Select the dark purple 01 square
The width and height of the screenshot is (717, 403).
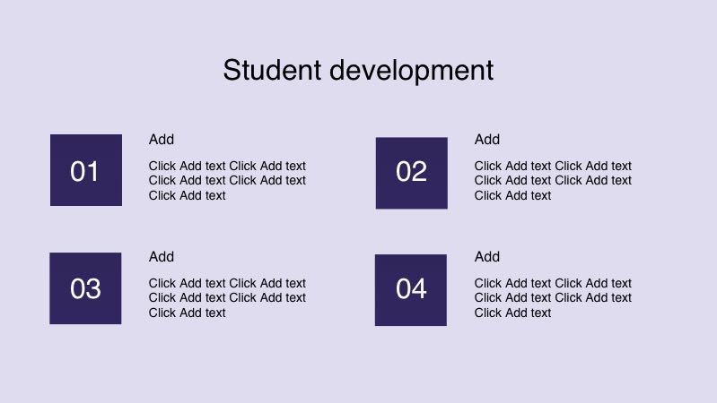click(x=85, y=170)
